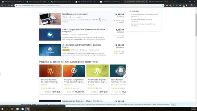Screen dimensions: 197x111
Task: Click WordPress for Beginners: Create a Website title
Action: pos(97,81)
